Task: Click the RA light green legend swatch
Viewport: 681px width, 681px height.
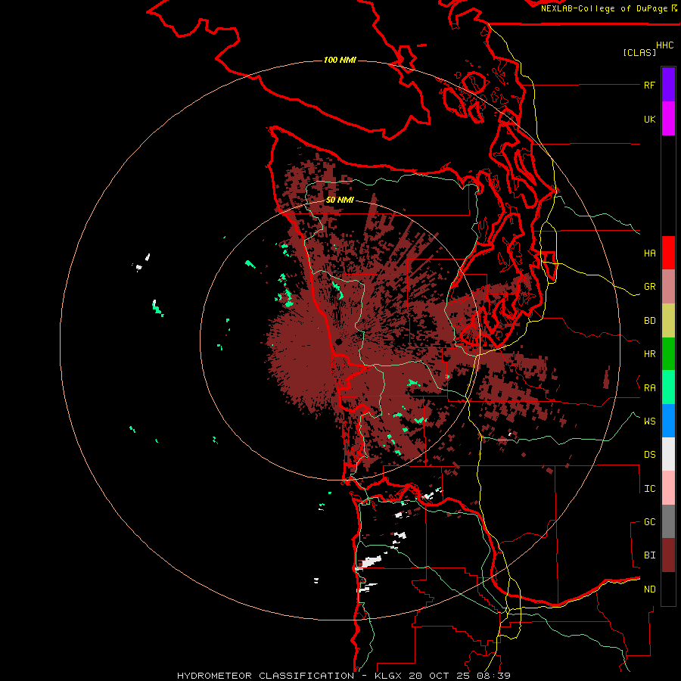Action: [668, 387]
